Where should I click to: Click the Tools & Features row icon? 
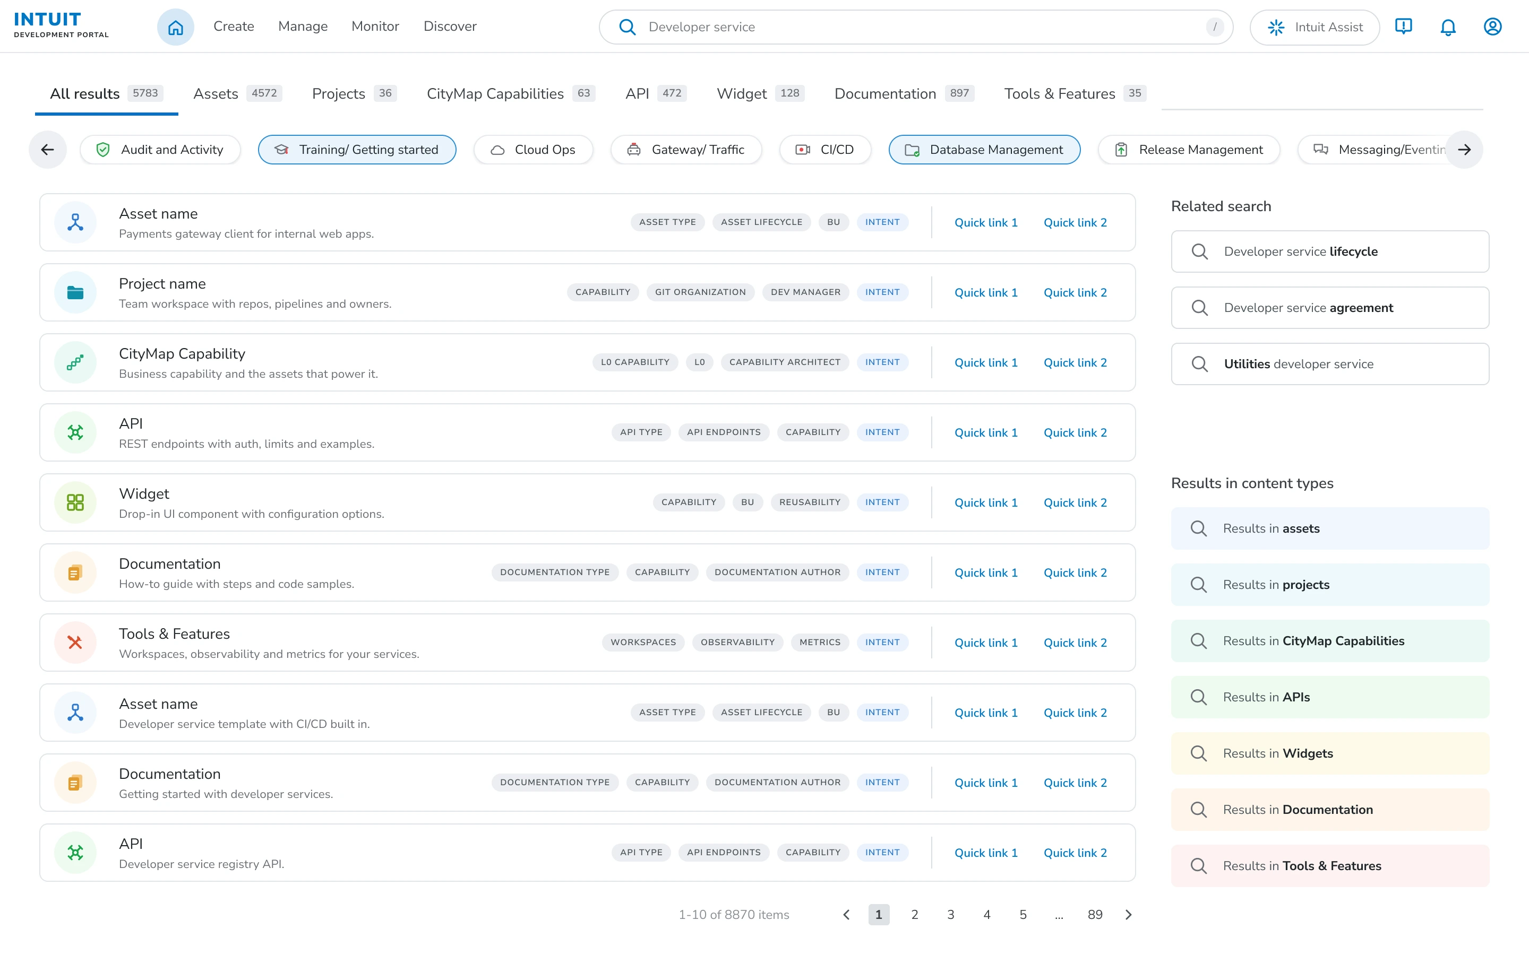(x=75, y=643)
